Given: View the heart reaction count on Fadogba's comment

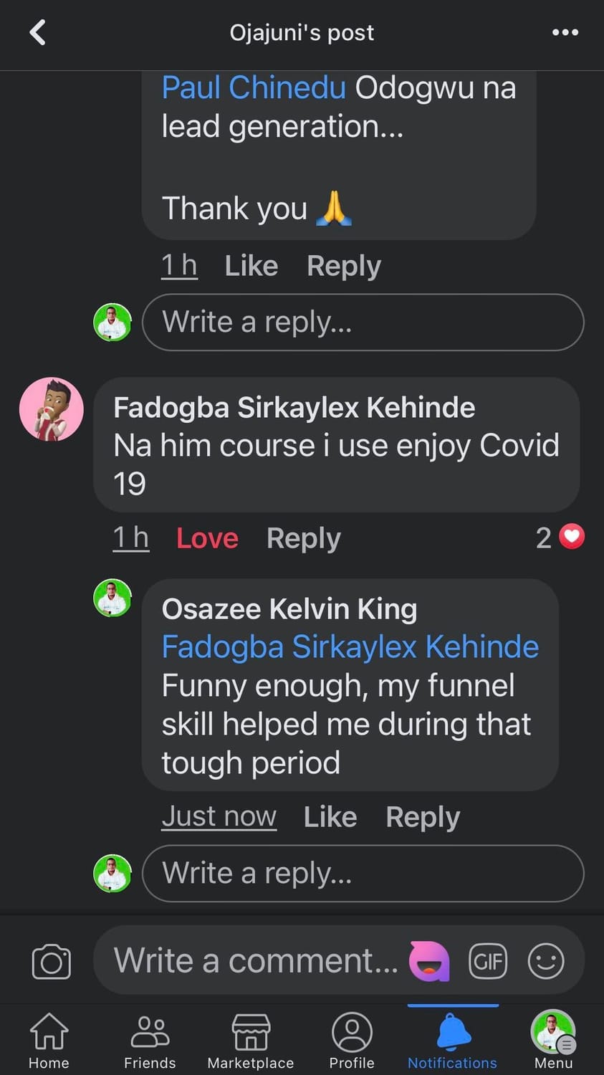Looking at the screenshot, I should pos(560,537).
